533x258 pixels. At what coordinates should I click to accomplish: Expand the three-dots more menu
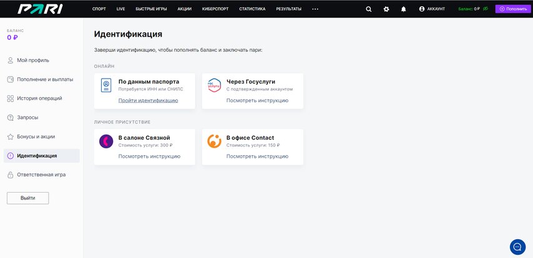coord(315,9)
